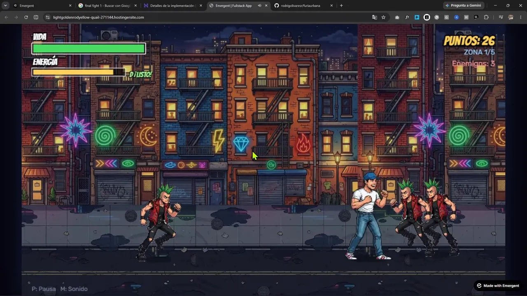Screen dimensions: 527x296
Task: Go back to the previous page
Action: (x=6, y=17)
